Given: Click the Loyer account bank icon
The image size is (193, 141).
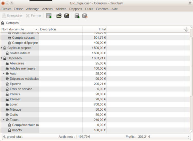Looking at the screenshot, I should click(7, 105).
